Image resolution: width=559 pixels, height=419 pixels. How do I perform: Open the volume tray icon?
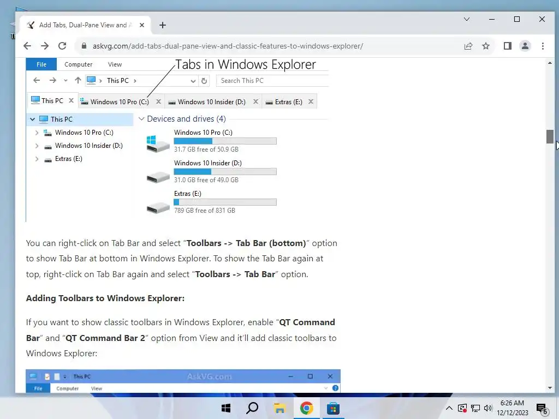(x=488, y=408)
